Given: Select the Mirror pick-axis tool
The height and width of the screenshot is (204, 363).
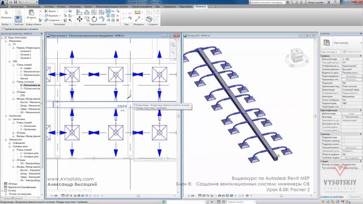Looking at the screenshot, I should [x=94, y=12].
